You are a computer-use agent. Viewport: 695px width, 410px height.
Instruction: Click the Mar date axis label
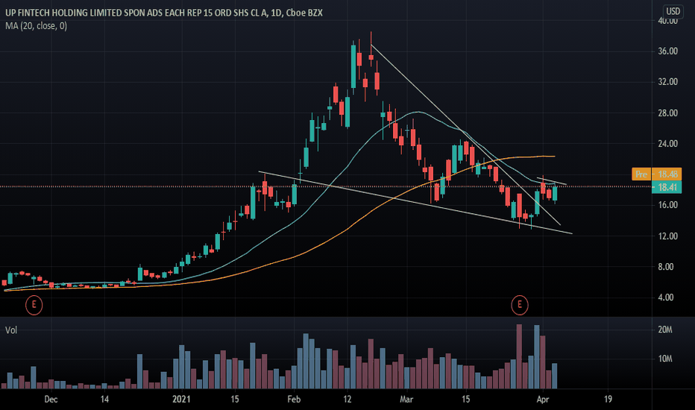(406, 400)
